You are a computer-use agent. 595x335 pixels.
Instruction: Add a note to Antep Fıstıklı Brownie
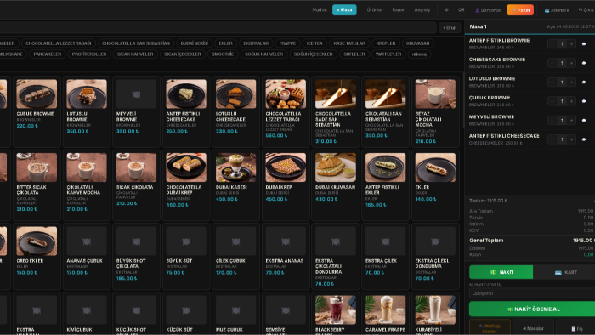tap(584, 44)
